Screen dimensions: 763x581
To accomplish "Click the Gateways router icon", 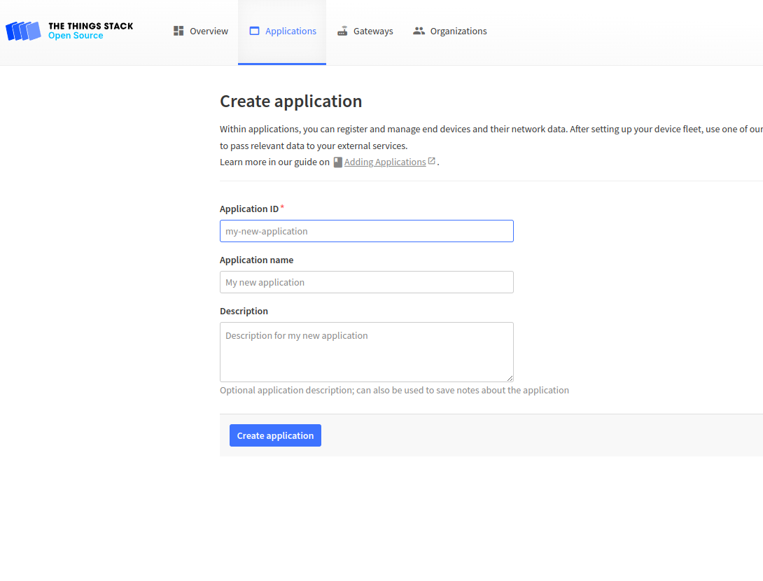I will (x=342, y=31).
